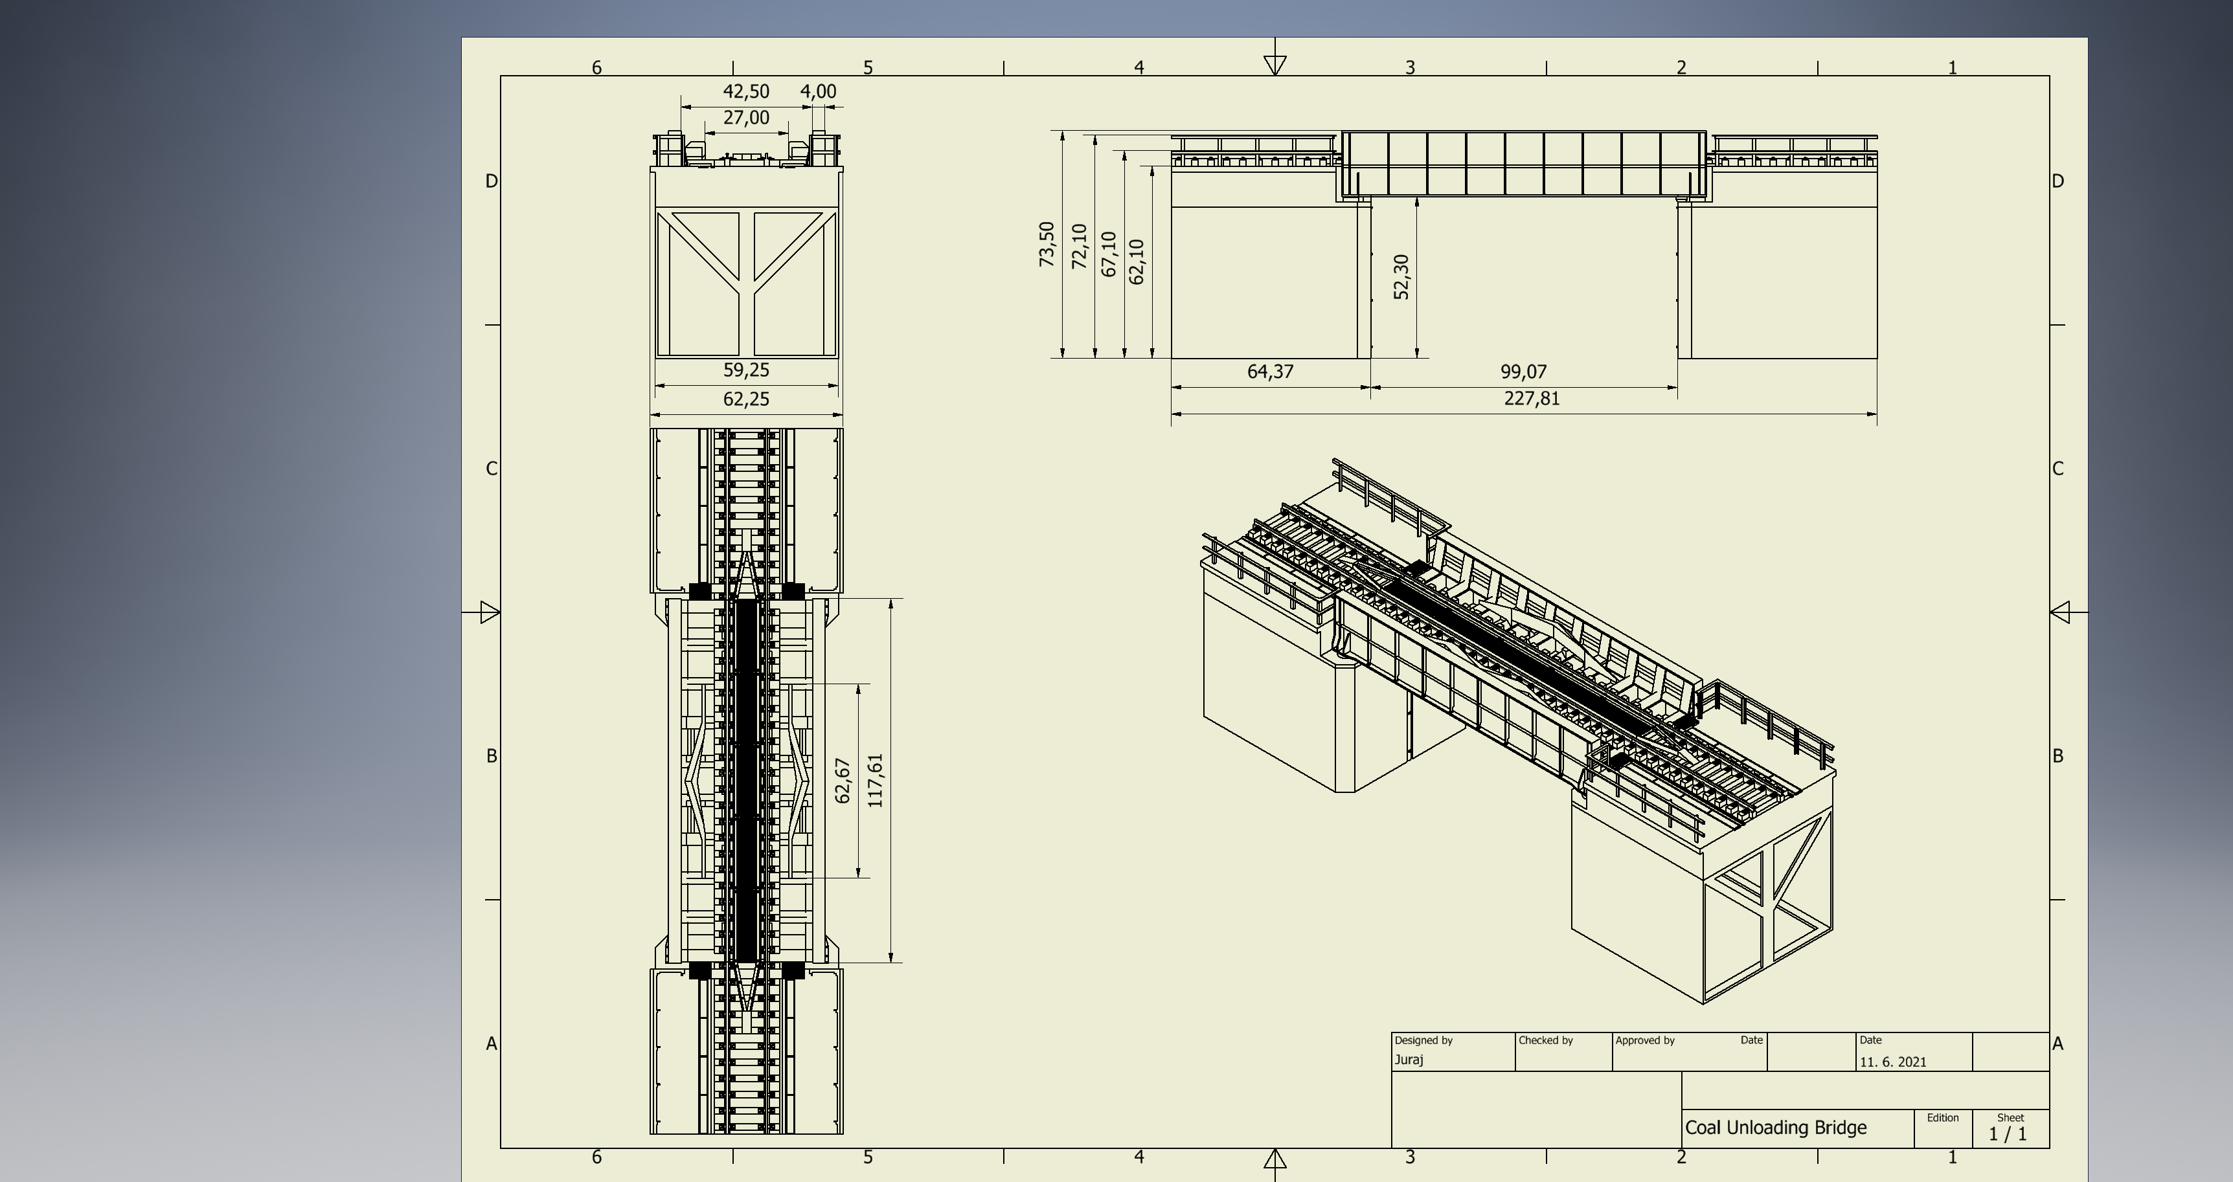
Task: Click the 52,30 vertical clearance dimension
Action: click(x=1401, y=277)
